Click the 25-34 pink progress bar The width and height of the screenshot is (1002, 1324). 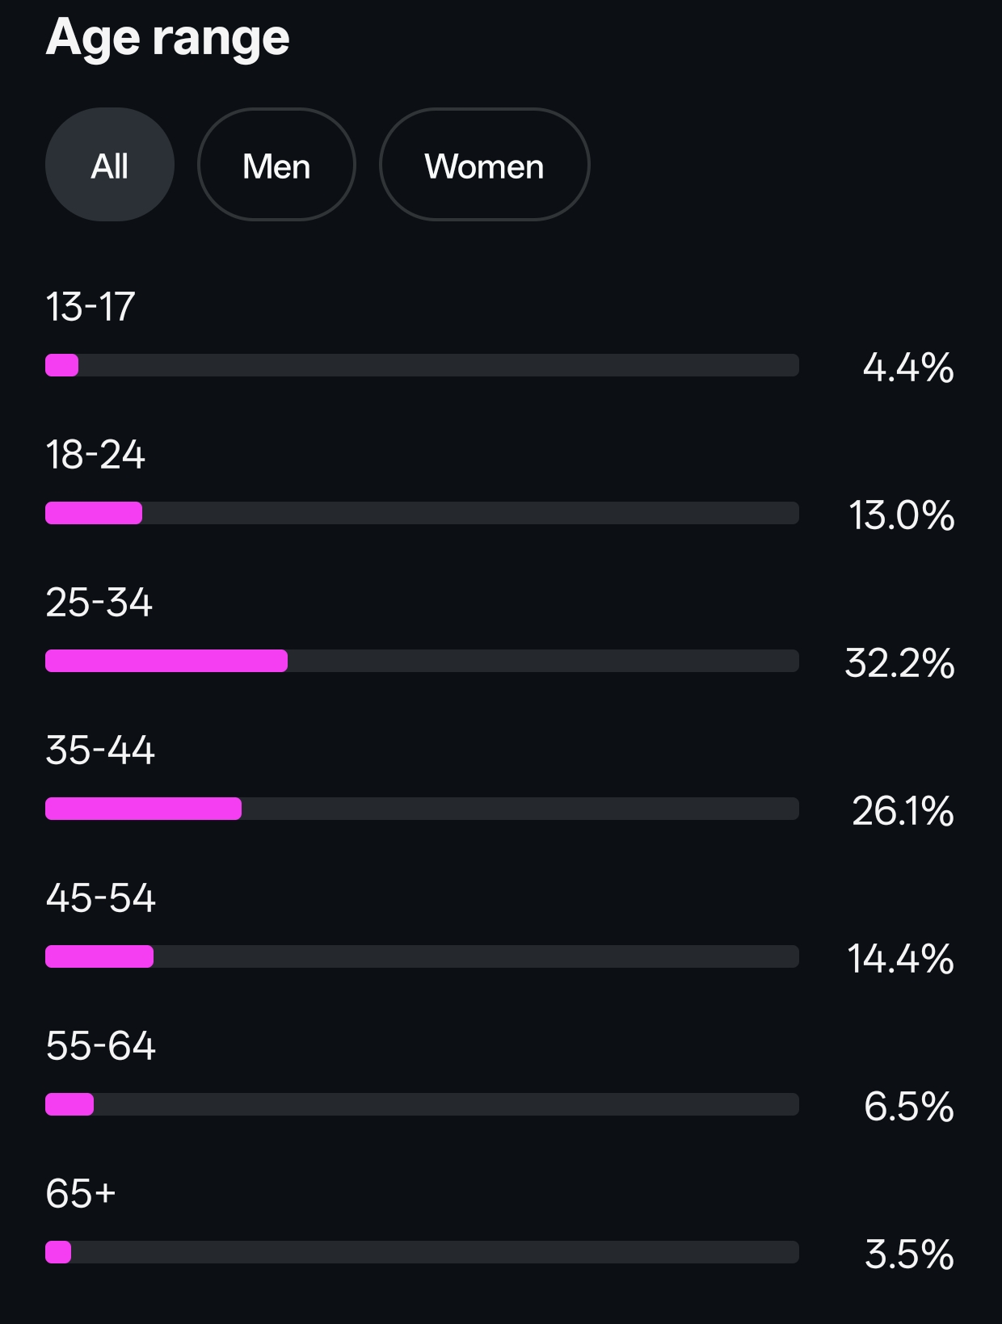pyautogui.click(x=166, y=661)
